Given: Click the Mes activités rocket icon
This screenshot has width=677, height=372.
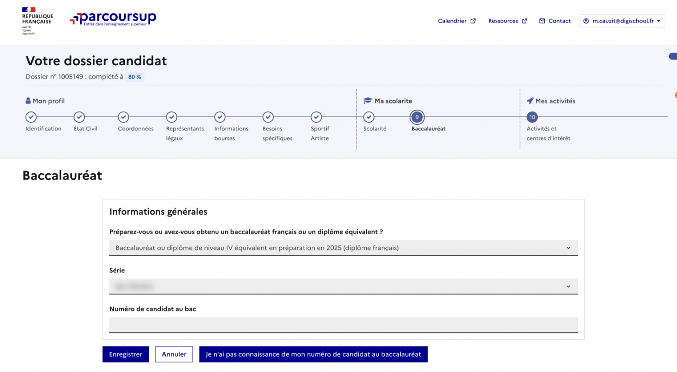Looking at the screenshot, I should point(530,100).
